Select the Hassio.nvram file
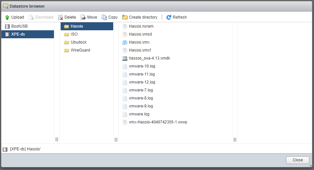The width and height of the screenshot is (314, 170). pyautogui.click(x=141, y=26)
